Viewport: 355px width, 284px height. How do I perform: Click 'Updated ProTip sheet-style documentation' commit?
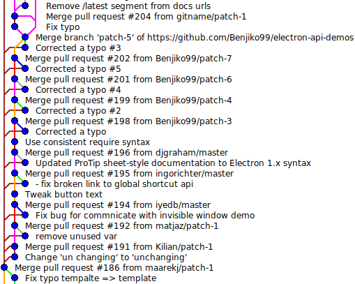click(x=173, y=163)
